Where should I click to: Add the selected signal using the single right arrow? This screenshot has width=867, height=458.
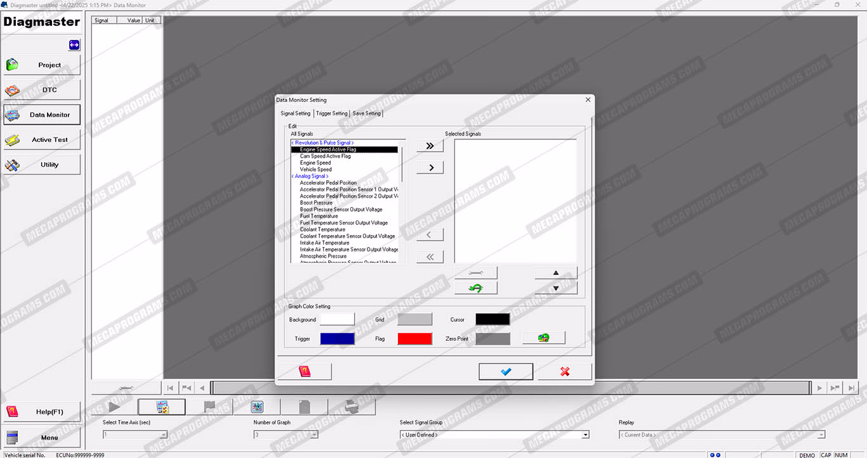430,168
